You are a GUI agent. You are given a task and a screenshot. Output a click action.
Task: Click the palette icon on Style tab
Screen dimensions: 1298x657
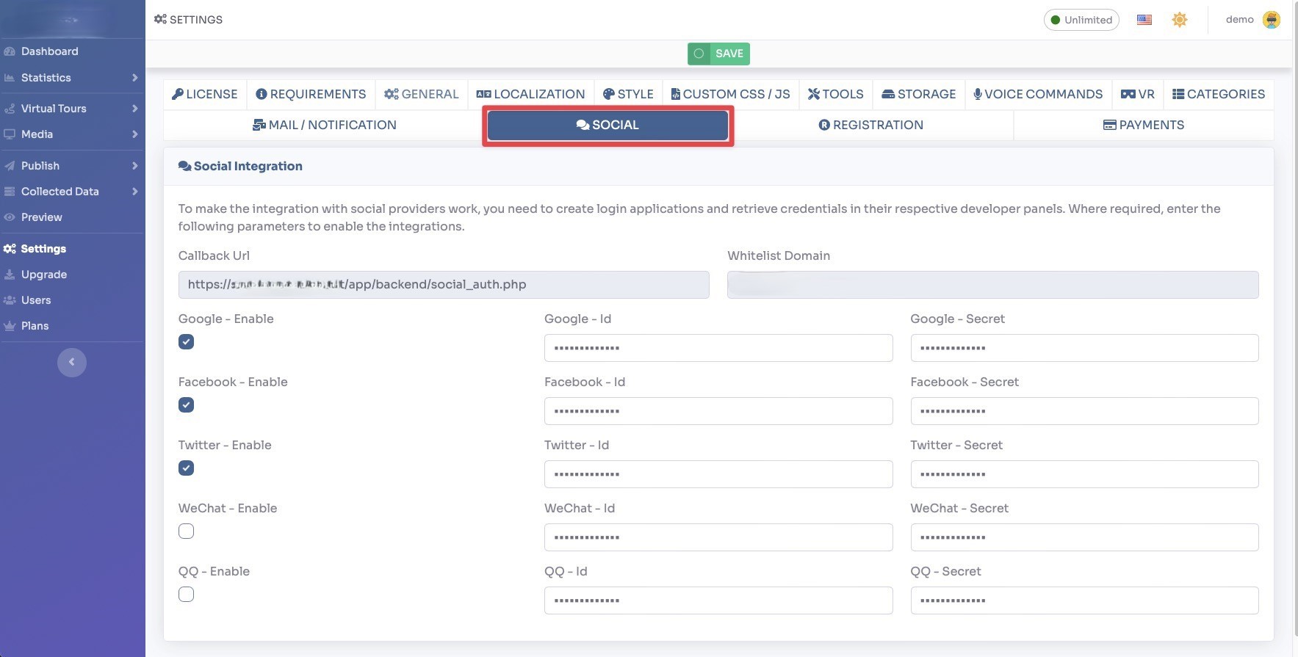click(609, 94)
